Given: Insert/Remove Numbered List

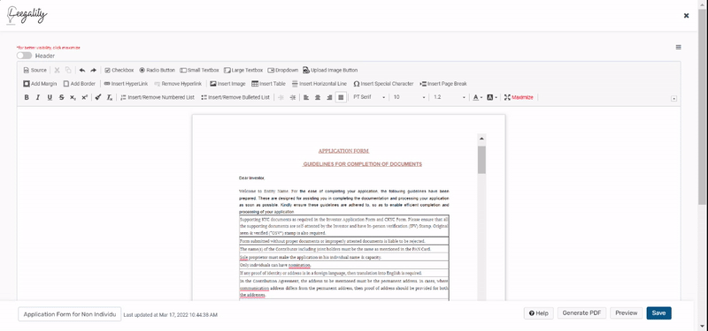Looking at the screenshot, I should pos(158,97).
